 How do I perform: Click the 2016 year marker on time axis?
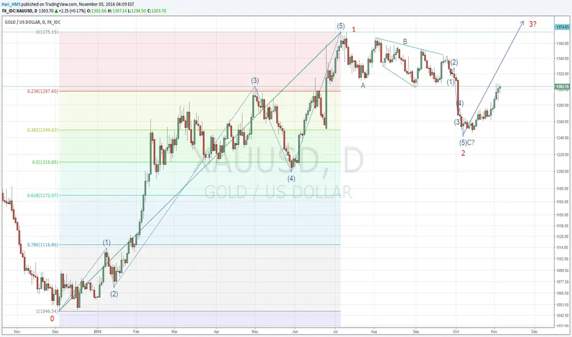coord(98,331)
